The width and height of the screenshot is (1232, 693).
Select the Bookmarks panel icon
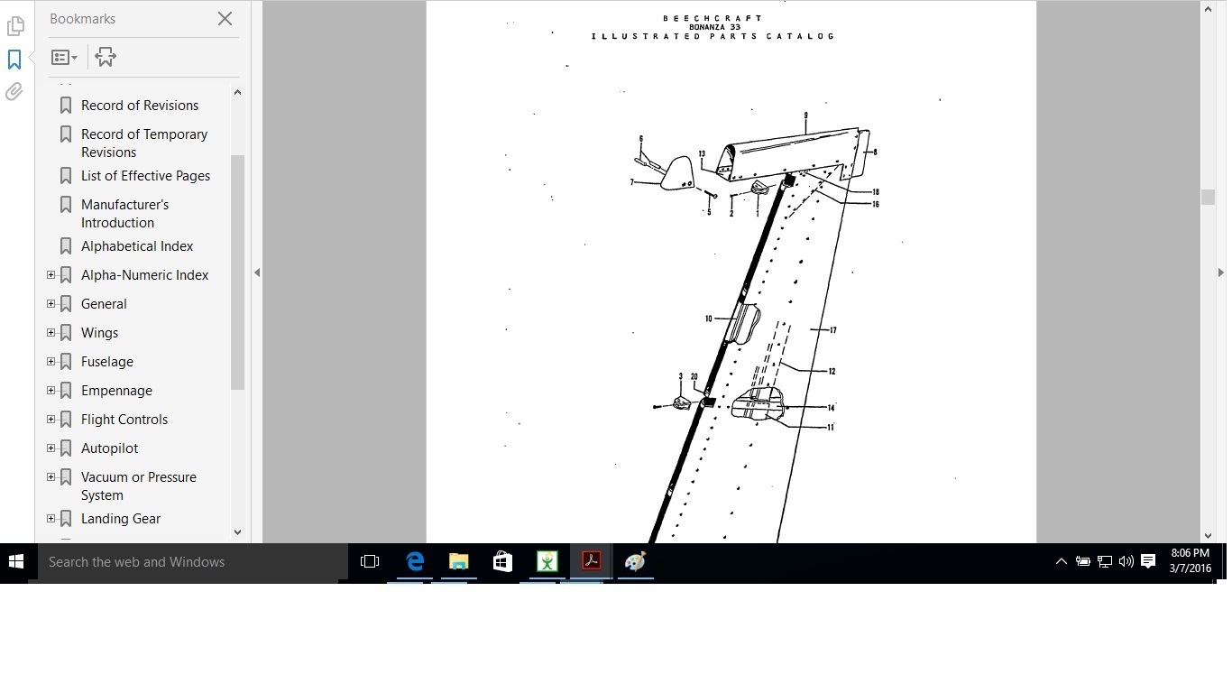(14, 60)
